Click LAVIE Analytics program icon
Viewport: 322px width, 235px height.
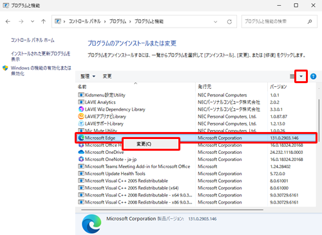click(x=81, y=102)
